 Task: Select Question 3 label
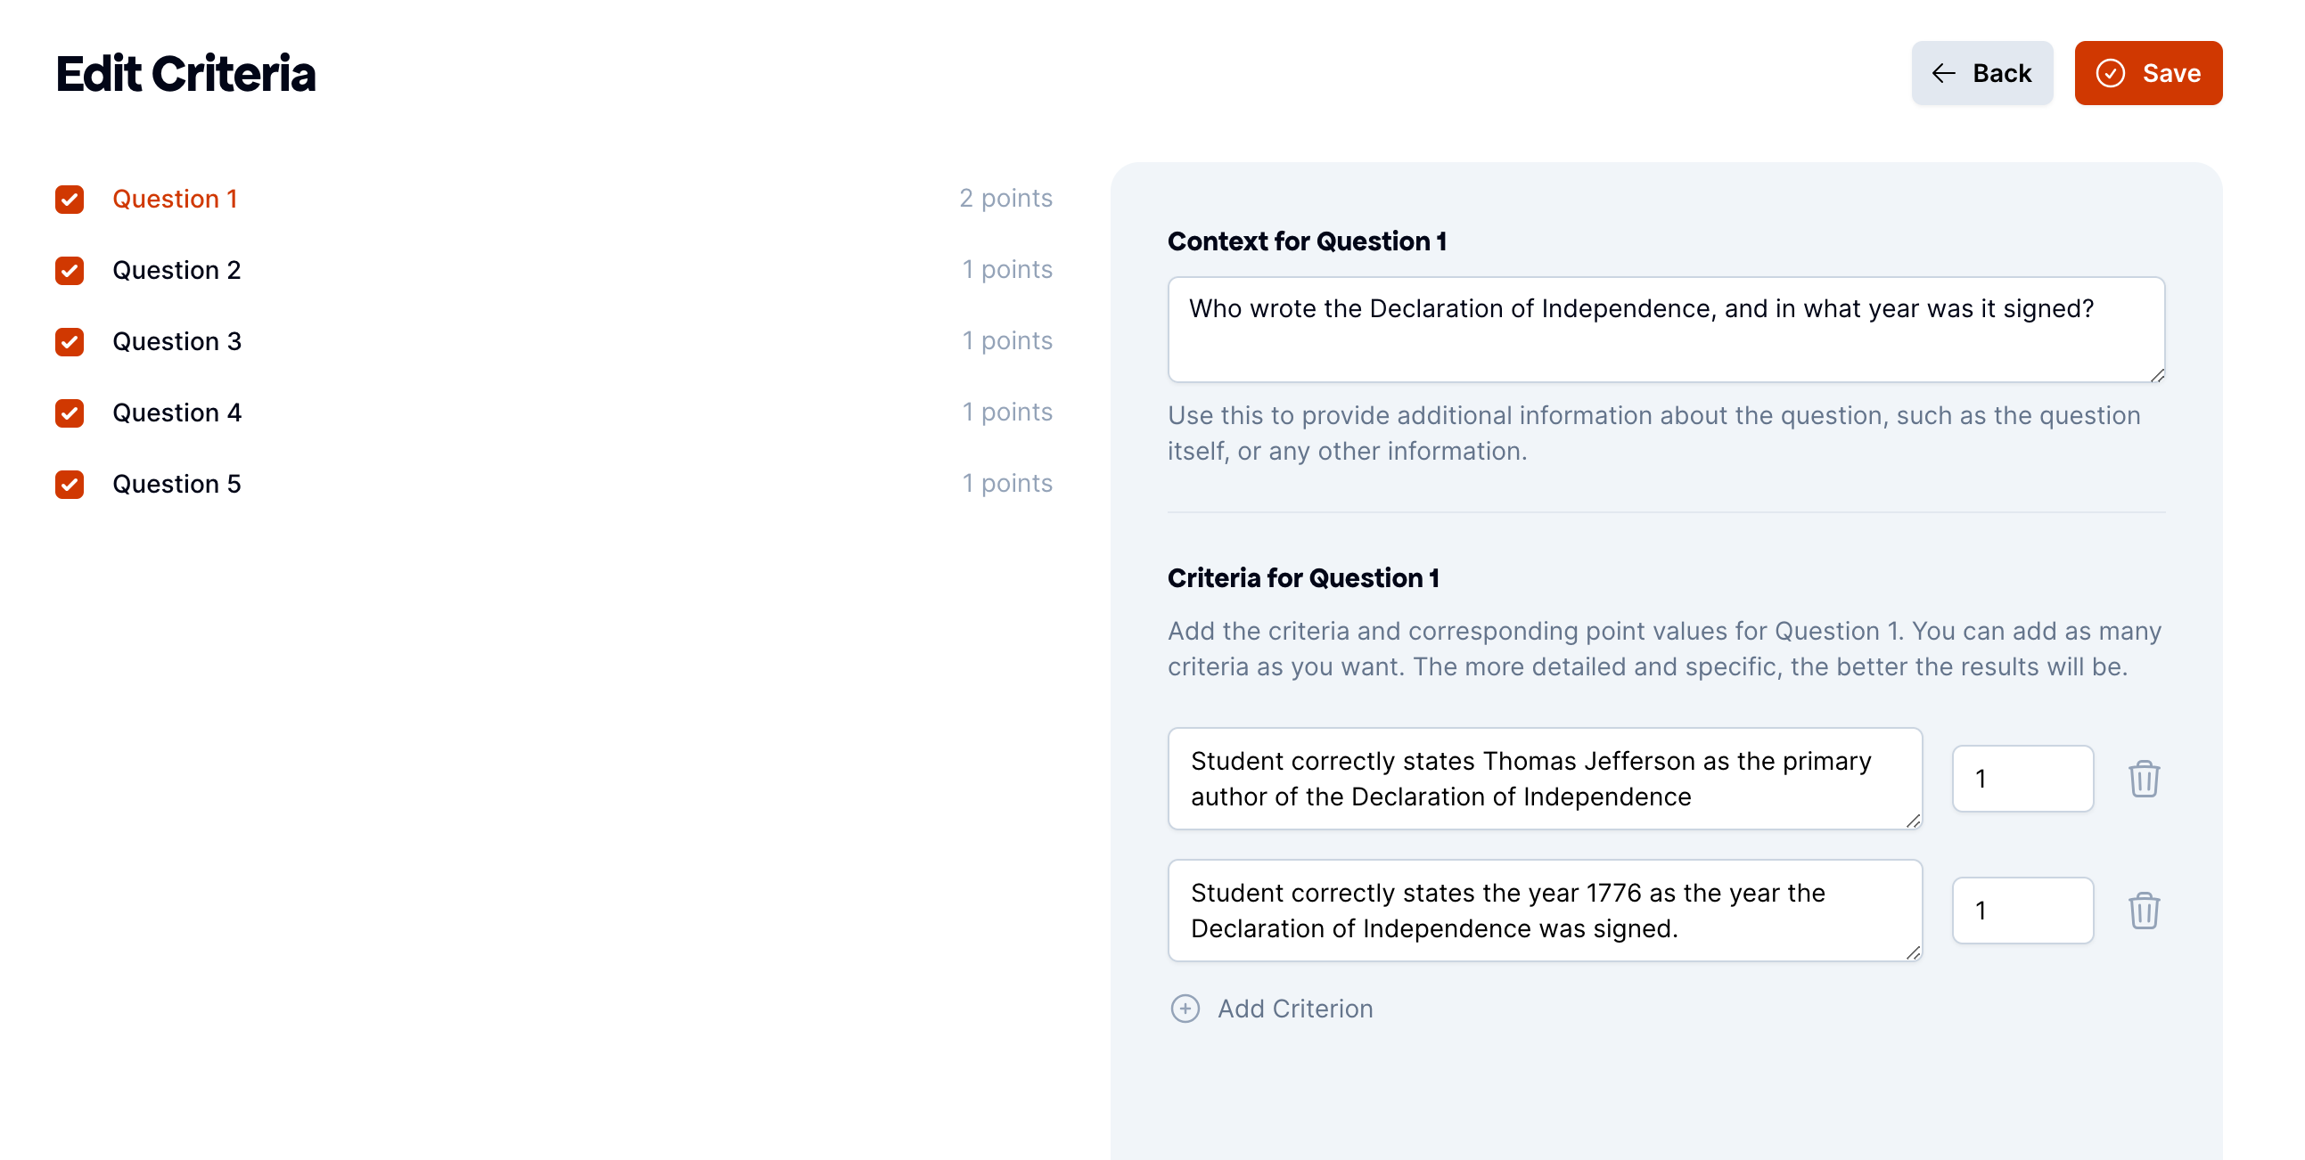(x=176, y=341)
